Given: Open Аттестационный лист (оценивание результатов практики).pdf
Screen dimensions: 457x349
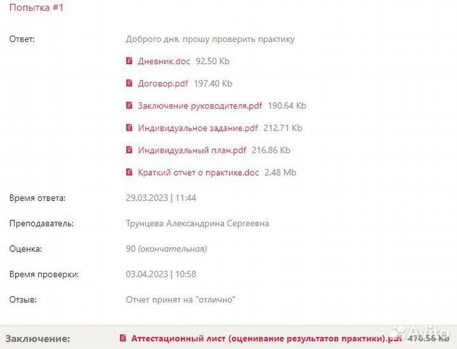Looking at the screenshot, I should (x=267, y=339).
